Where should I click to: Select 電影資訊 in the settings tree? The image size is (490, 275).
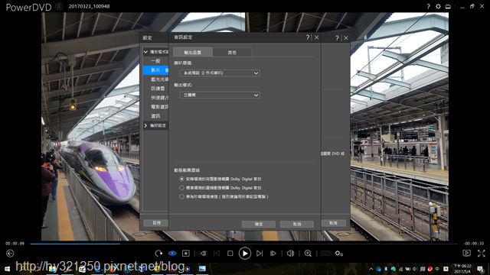click(x=159, y=107)
